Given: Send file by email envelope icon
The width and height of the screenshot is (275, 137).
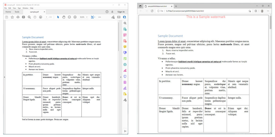Looking at the screenshot, I should coord(119,17).
